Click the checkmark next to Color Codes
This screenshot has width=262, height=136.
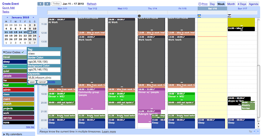(x=23, y=52)
